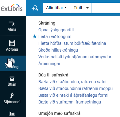Screen dimensions: 120x117
Task: Open the Aðföng acquisitions menu
Action: coord(12,46)
